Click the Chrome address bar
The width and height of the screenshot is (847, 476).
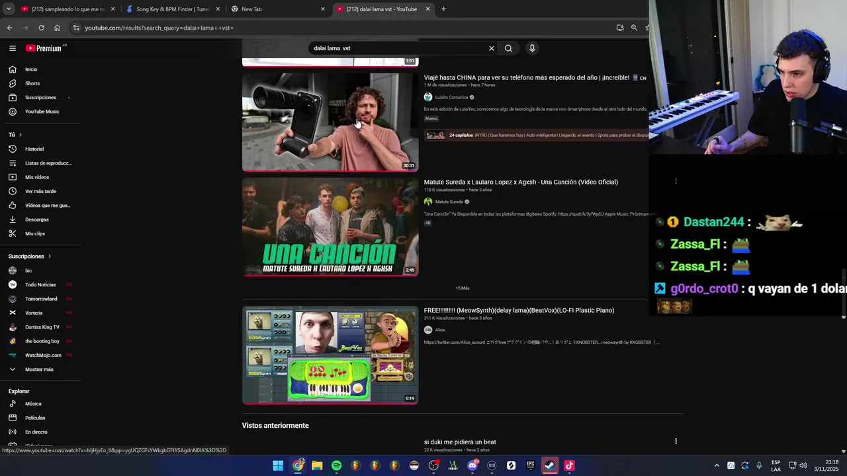point(344,28)
